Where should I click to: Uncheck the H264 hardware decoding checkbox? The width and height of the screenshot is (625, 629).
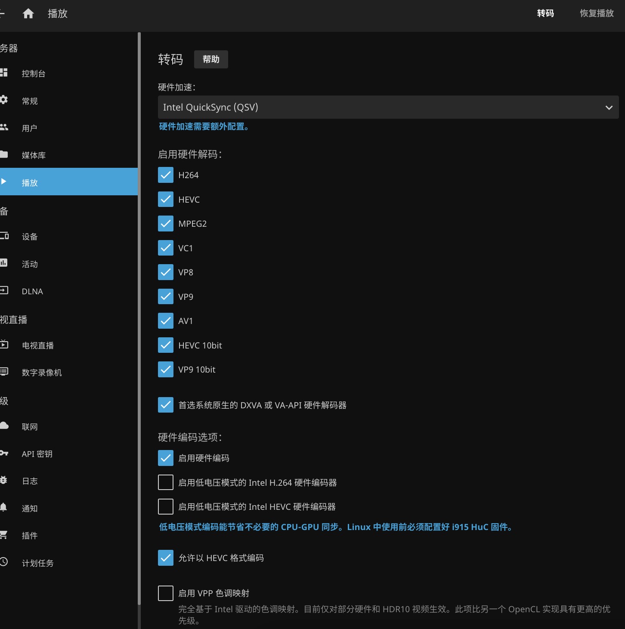[x=166, y=175]
